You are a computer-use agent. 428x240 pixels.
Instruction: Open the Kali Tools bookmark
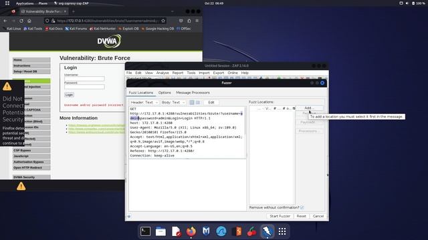click(33, 29)
